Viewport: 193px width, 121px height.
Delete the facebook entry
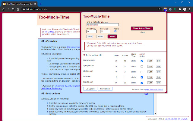click(x=158, y=77)
